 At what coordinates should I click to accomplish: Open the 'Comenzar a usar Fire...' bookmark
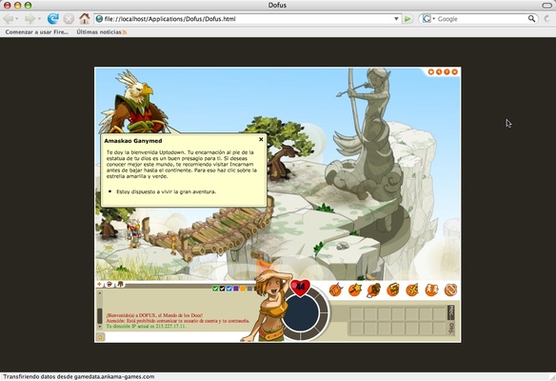tap(37, 32)
